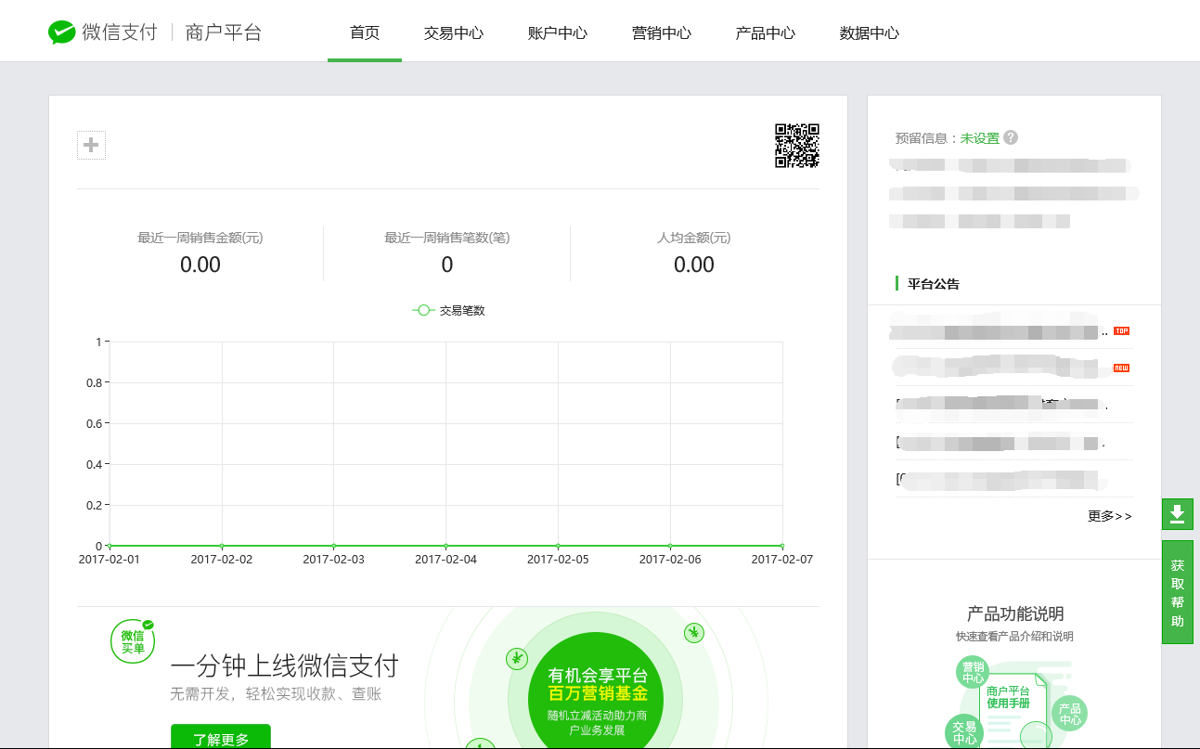Open the 交易中心 menu

454,32
